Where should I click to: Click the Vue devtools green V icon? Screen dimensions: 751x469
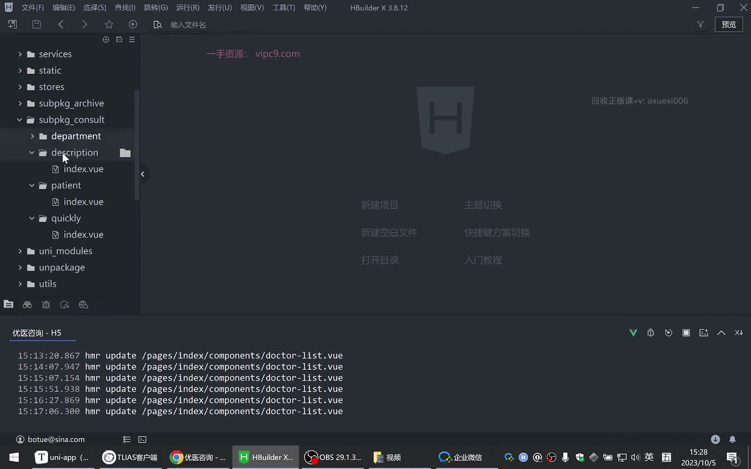[x=633, y=333]
